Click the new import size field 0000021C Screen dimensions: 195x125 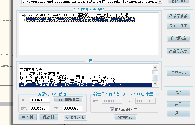(x=145, y=101)
